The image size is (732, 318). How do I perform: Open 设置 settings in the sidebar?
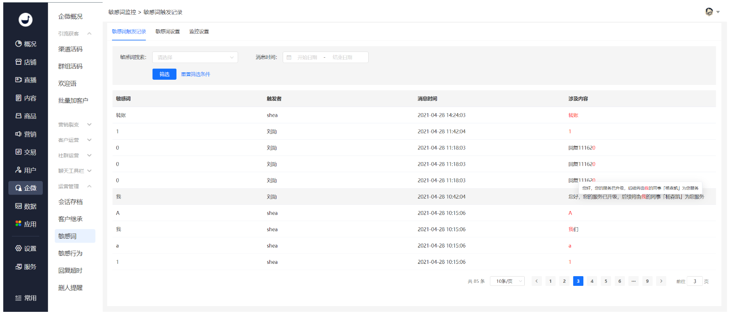click(26, 249)
